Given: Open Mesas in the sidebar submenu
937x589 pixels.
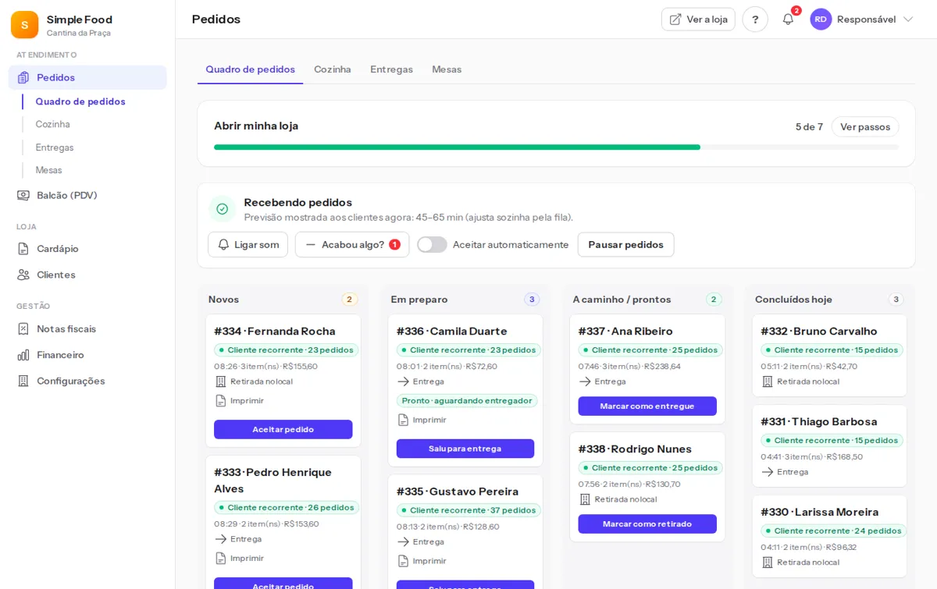Looking at the screenshot, I should coord(48,170).
